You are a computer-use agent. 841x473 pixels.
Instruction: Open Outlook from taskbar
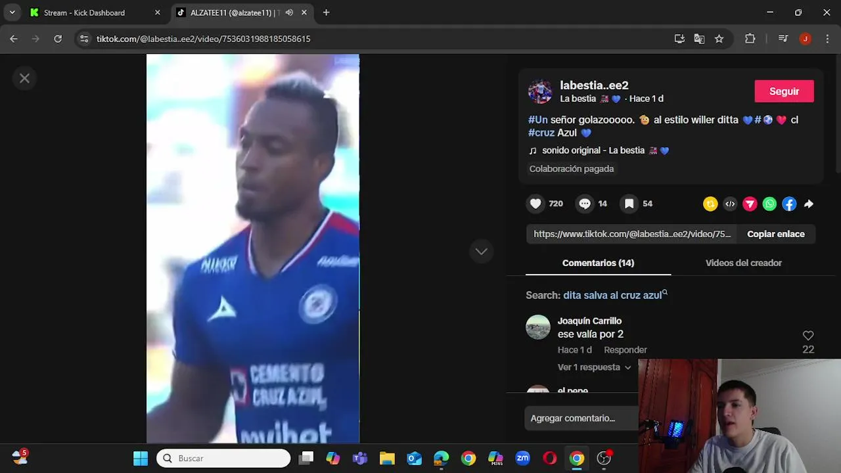click(414, 459)
